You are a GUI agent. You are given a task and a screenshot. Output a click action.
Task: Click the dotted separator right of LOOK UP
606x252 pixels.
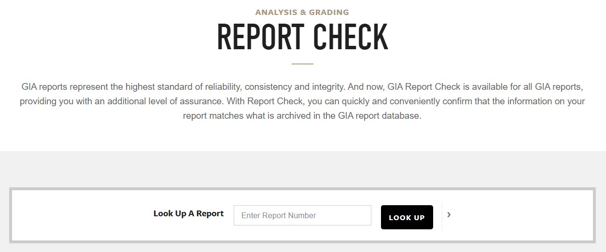[442, 216]
